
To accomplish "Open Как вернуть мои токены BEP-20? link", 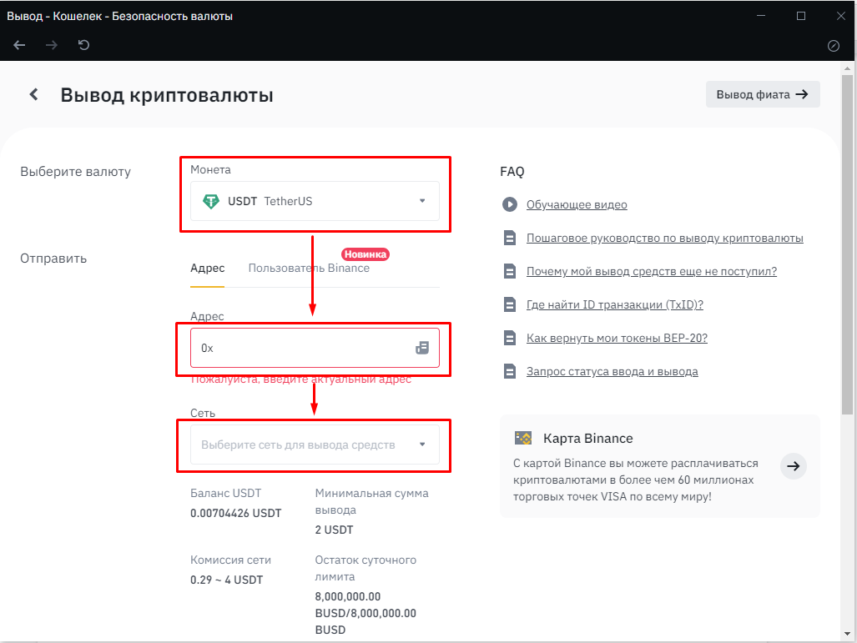I will pos(617,338).
